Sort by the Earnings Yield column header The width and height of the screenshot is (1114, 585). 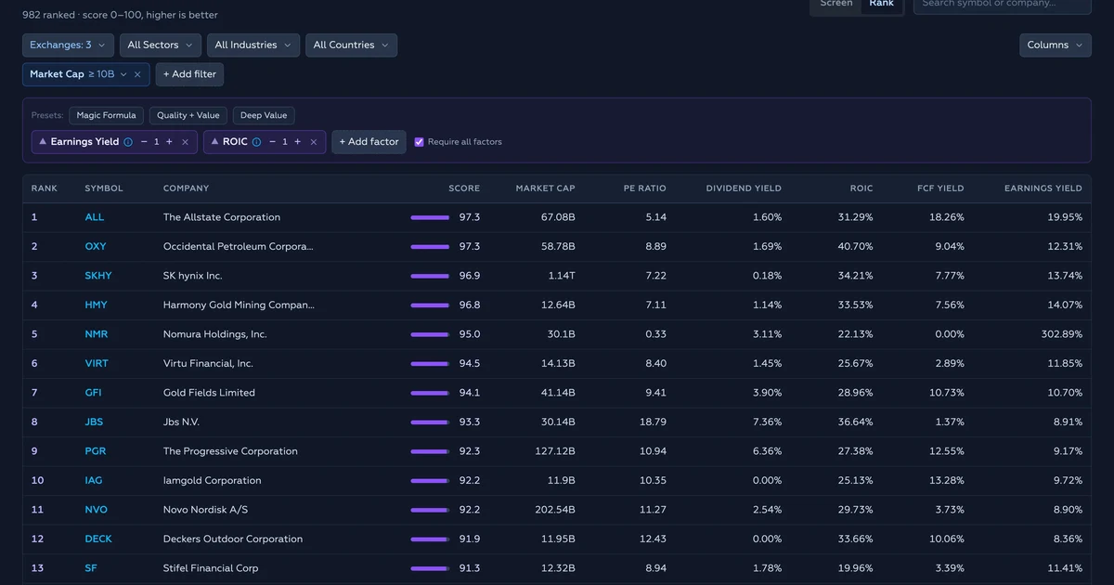point(1043,188)
